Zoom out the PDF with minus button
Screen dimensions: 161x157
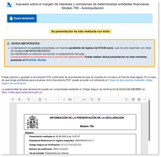click(x=58, y=99)
